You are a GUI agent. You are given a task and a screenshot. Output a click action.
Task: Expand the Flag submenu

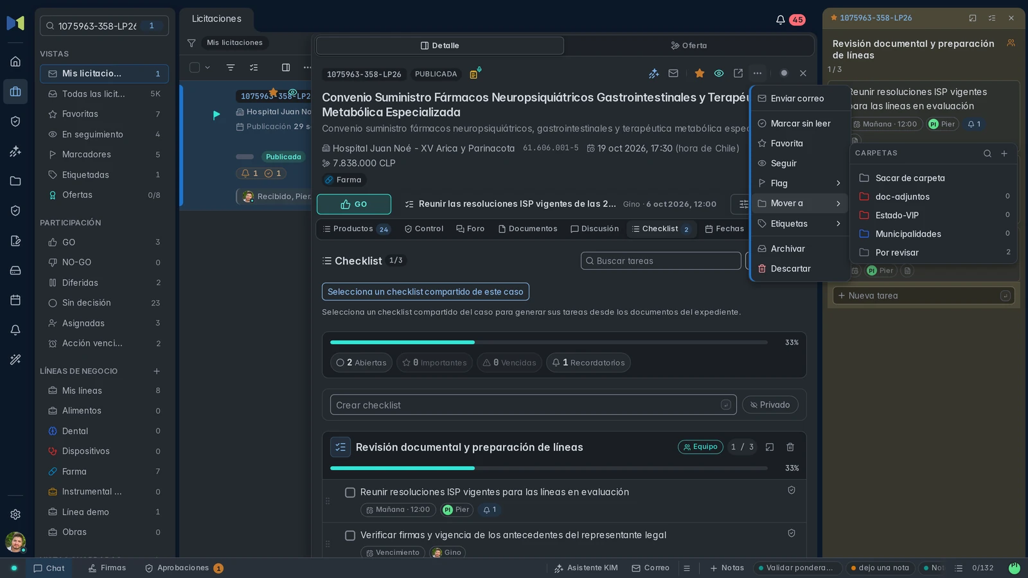pos(800,184)
